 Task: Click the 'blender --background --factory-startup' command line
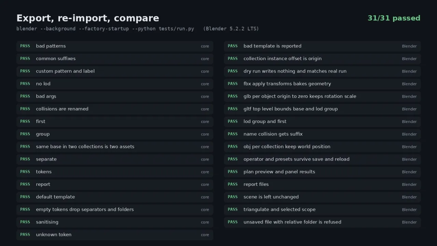tap(105, 29)
